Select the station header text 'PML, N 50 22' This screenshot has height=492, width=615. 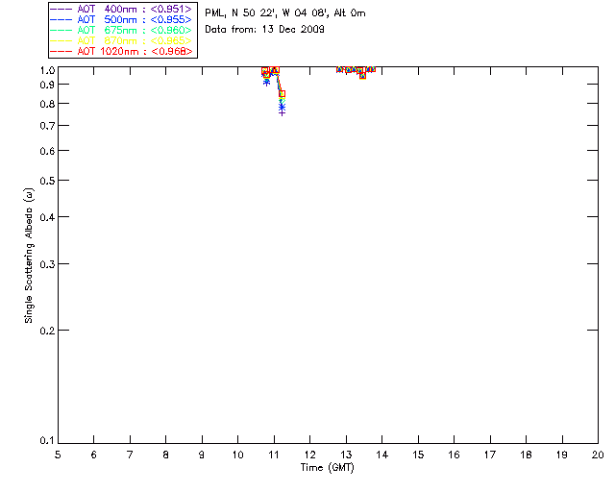(239, 12)
